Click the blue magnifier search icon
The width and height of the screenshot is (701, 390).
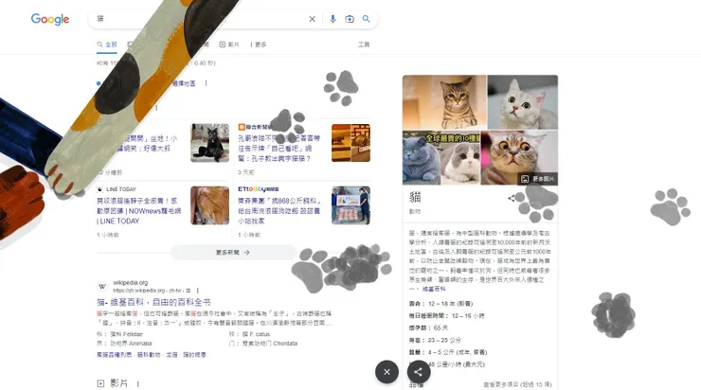367,19
